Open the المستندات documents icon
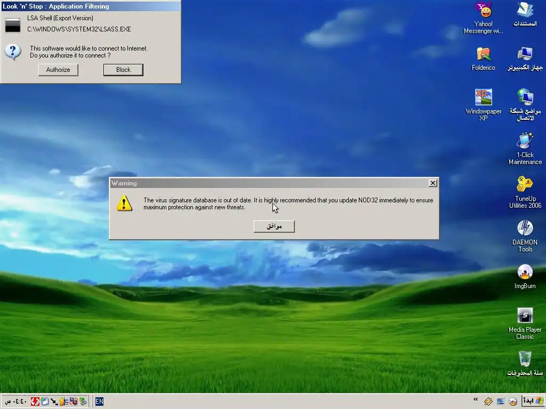The image size is (546, 409). 525,14
